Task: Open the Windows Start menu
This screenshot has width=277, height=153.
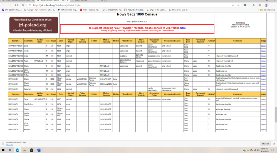Action: (3, 150)
